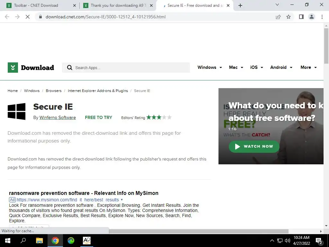Click the scroll right arrow

pos(321,231)
